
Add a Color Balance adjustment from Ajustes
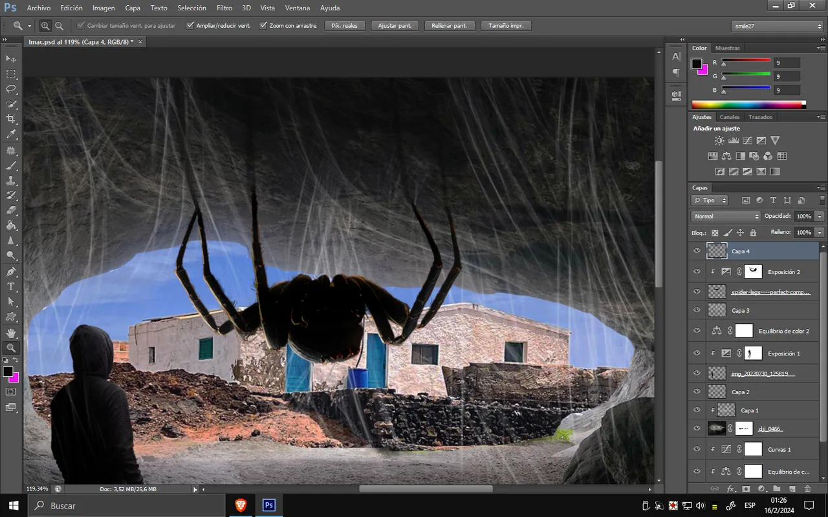(x=726, y=156)
